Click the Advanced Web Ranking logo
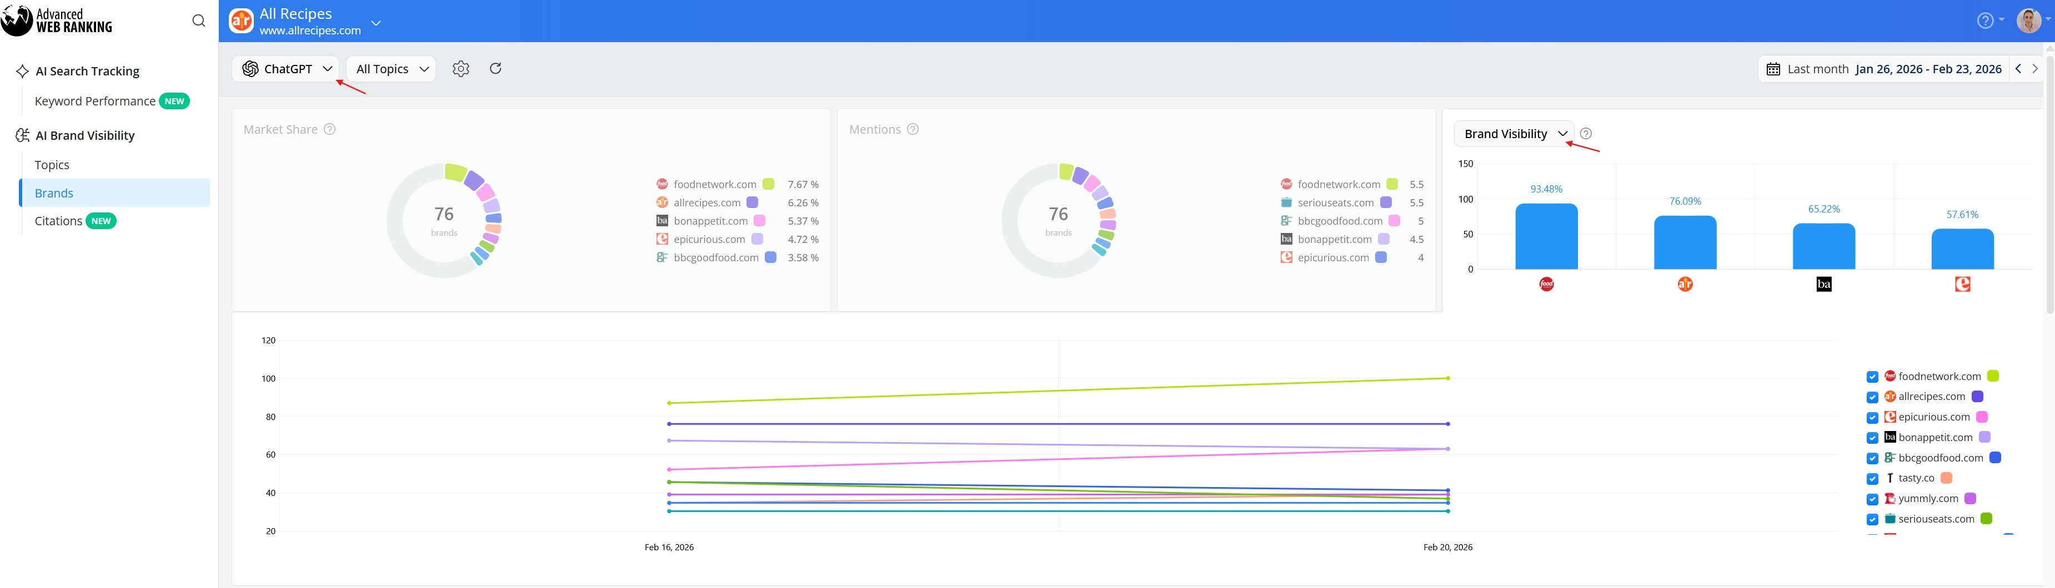The height and width of the screenshot is (588, 2055). tap(57, 21)
